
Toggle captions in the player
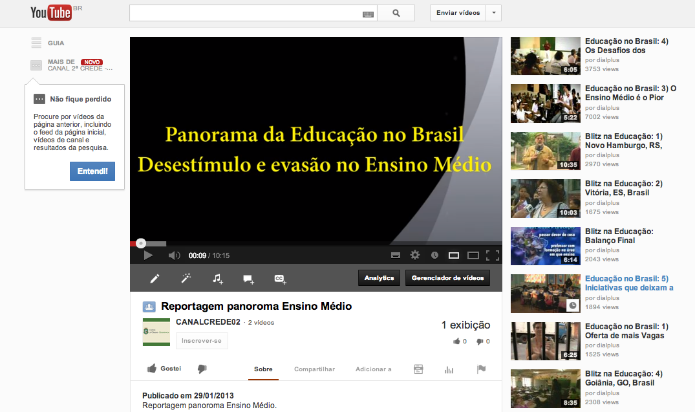click(x=396, y=255)
